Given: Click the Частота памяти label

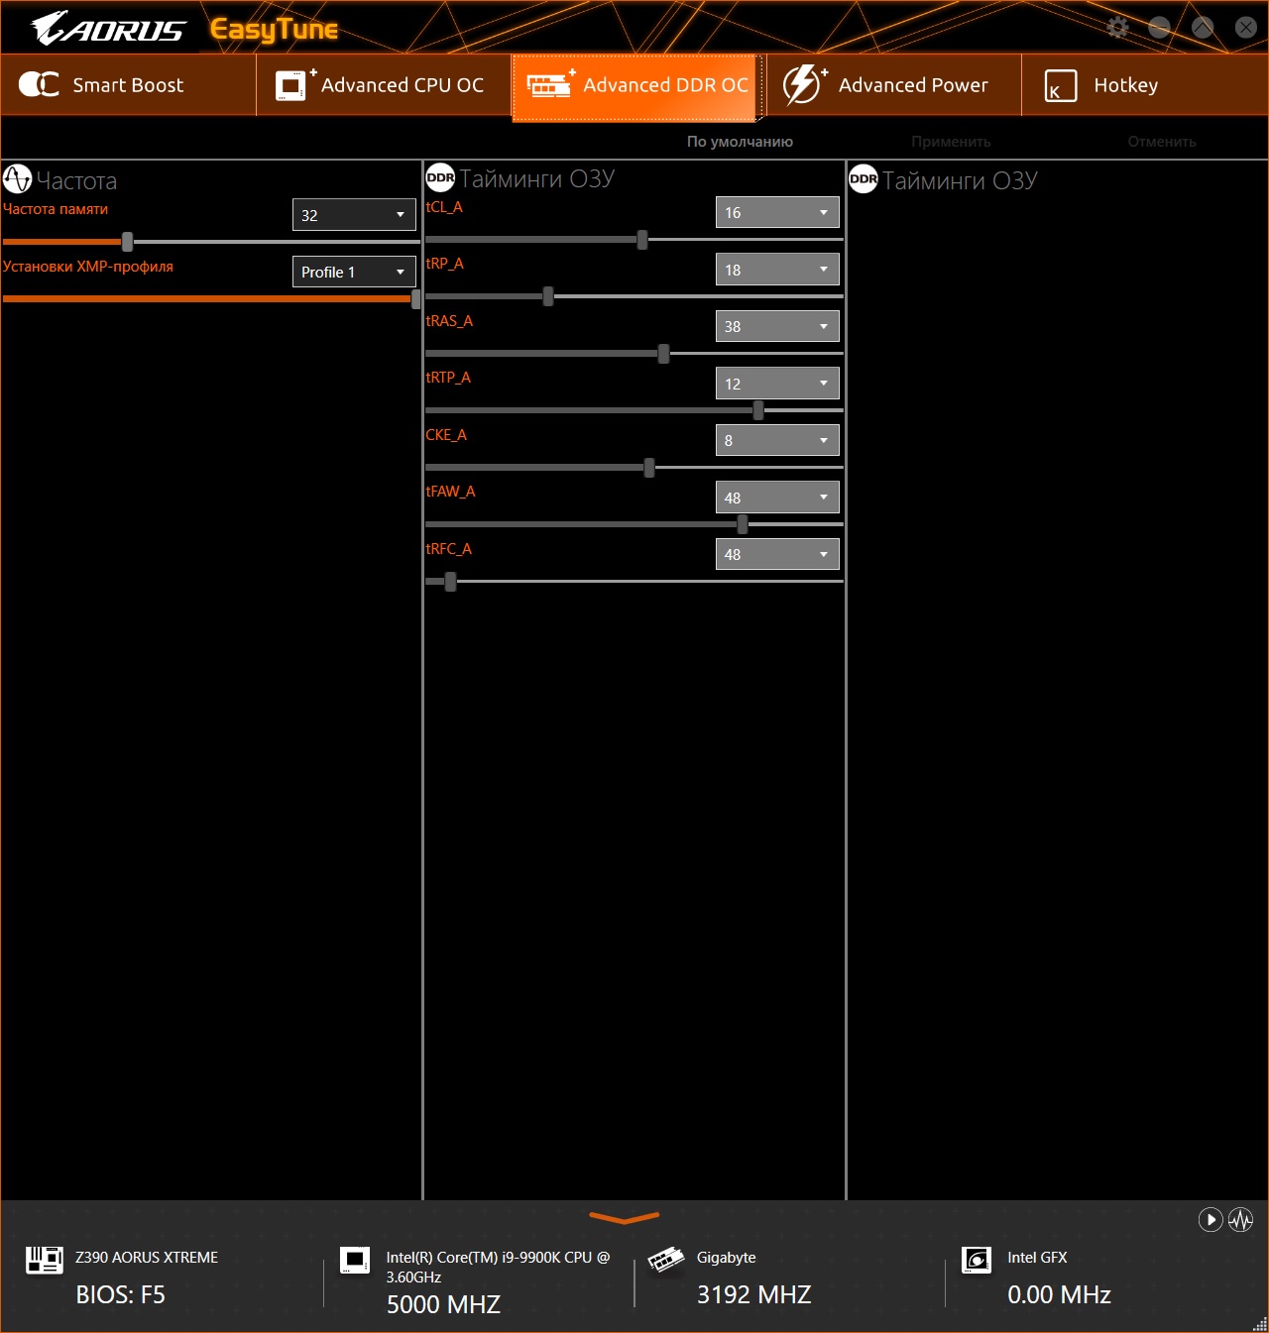Looking at the screenshot, I should [x=56, y=209].
